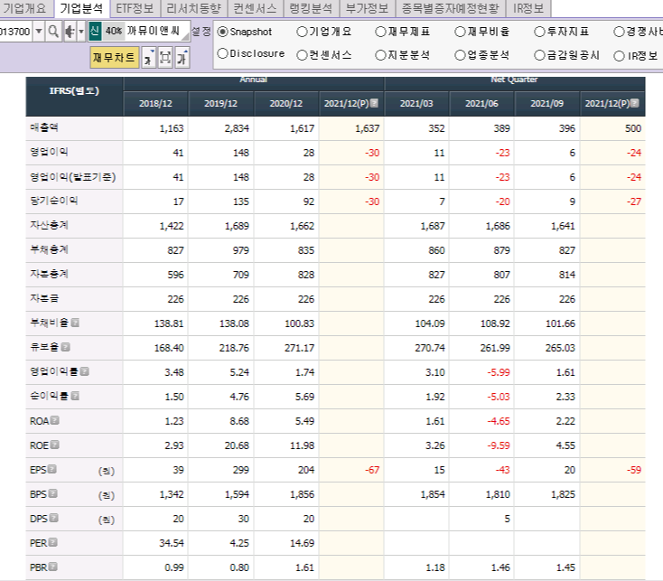Click help icon on Net Quarter 2021/12(P) header
This screenshot has width=663, height=581.
635,103
